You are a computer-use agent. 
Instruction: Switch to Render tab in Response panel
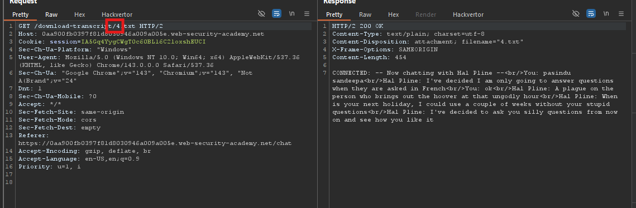coord(426,14)
